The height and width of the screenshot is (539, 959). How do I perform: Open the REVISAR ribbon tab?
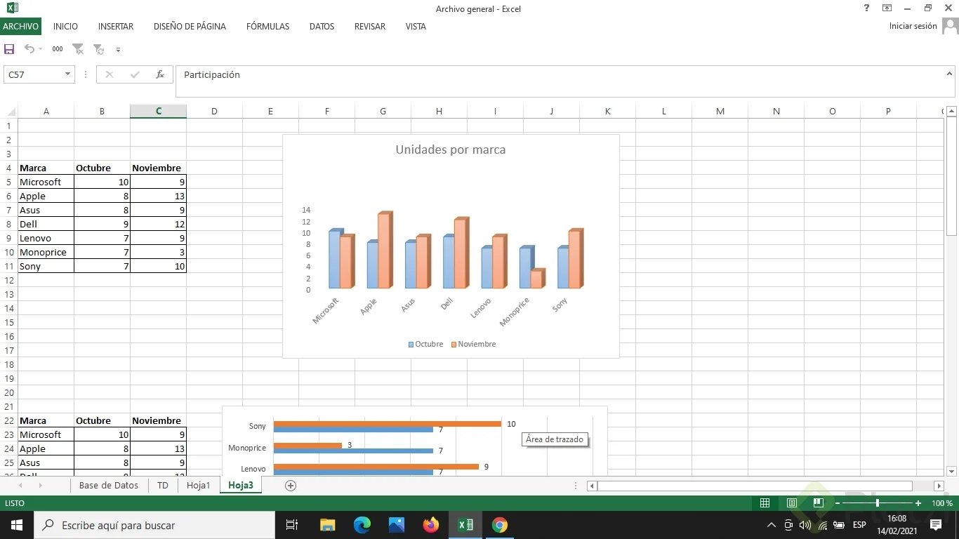[370, 27]
